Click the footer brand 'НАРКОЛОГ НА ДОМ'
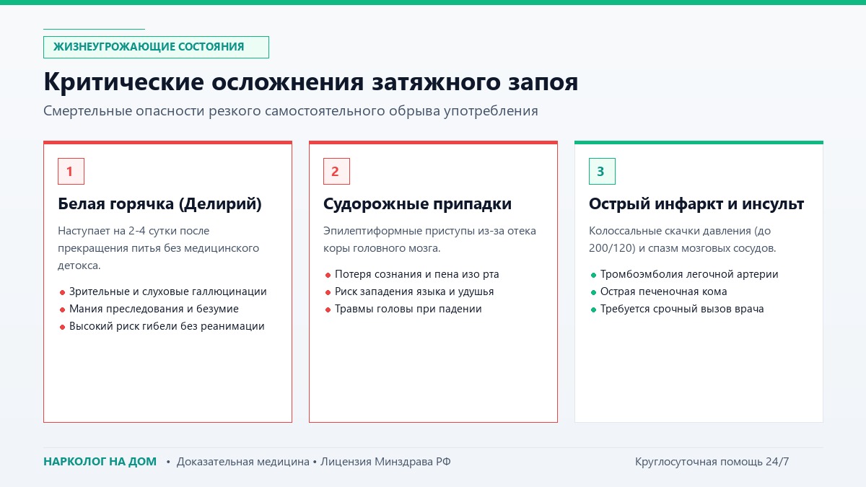 click(x=100, y=462)
